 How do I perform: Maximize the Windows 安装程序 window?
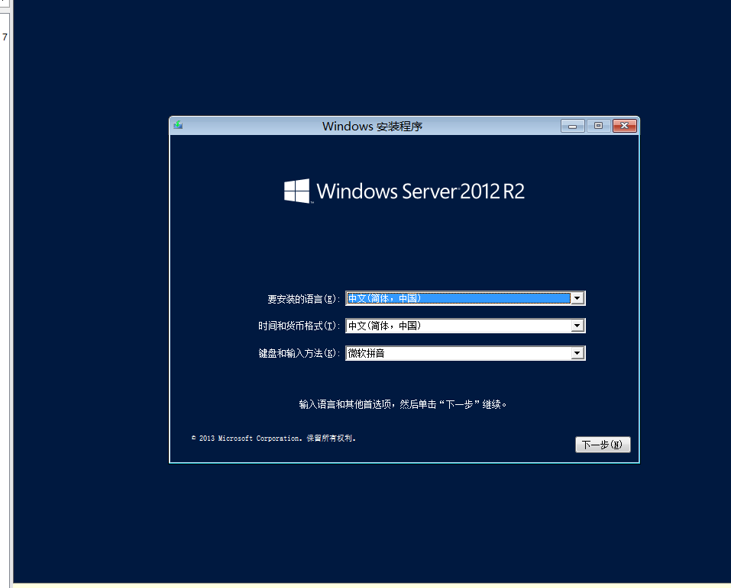pos(599,126)
